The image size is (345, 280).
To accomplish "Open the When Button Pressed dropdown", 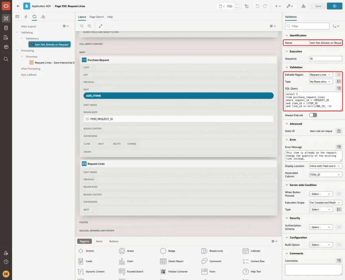I will tap(321, 194).
